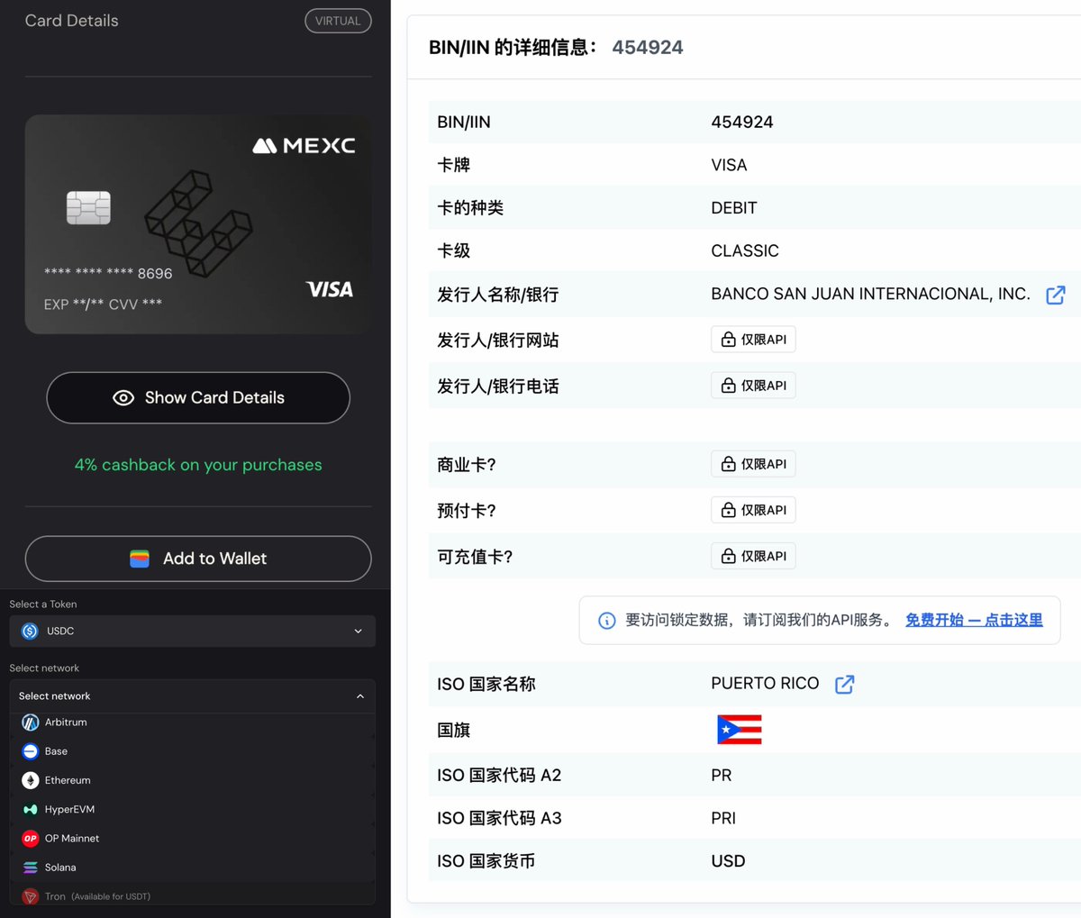Click API-only lock button for issuer phone
Image resolution: width=1081 pixels, height=918 pixels.
point(753,386)
